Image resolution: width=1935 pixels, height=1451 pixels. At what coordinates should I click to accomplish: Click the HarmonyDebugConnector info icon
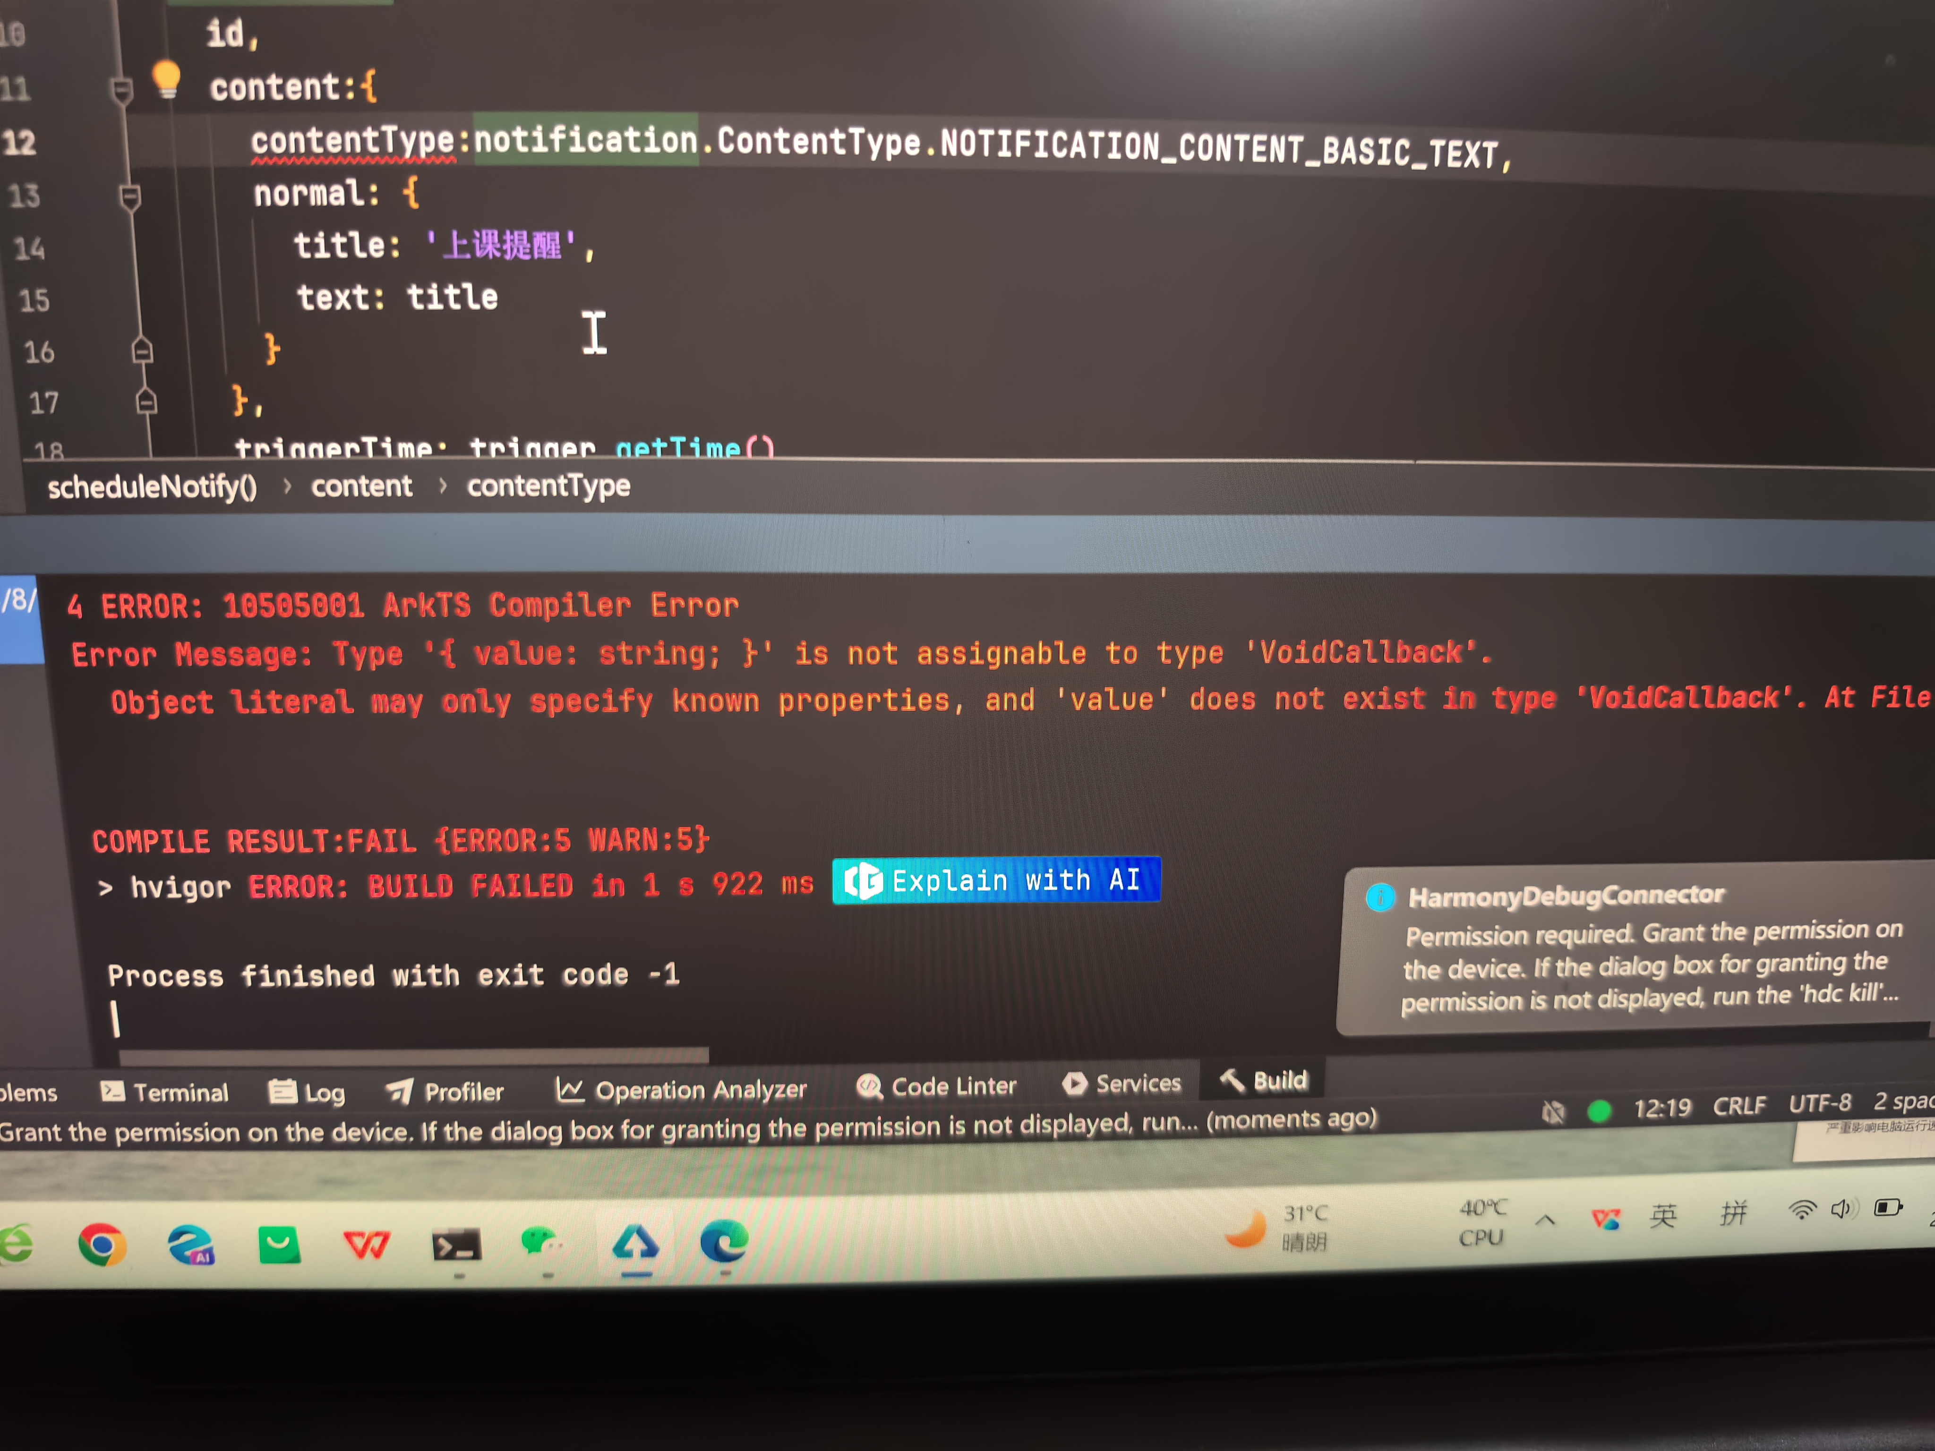pyautogui.click(x=1379, y=897)
